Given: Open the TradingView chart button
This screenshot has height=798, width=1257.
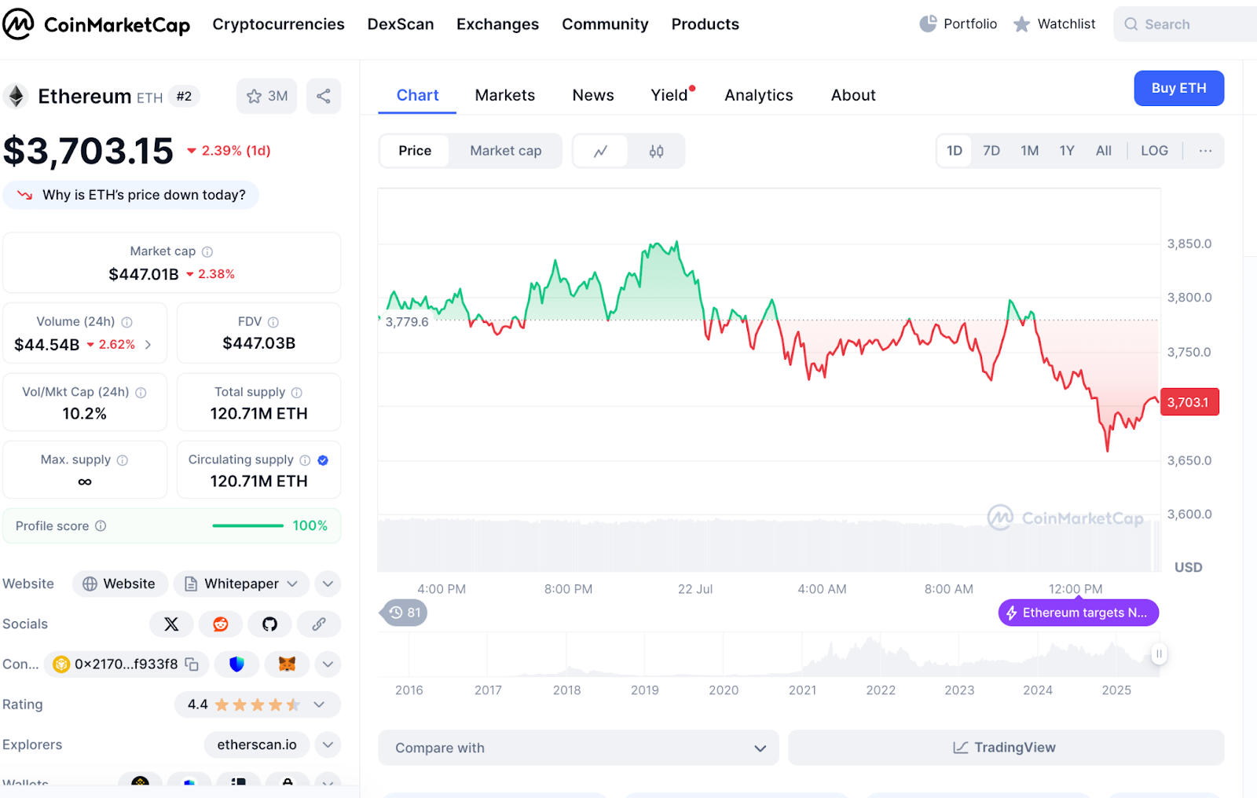Looking at the screenshot, I should coord(1006,748).
